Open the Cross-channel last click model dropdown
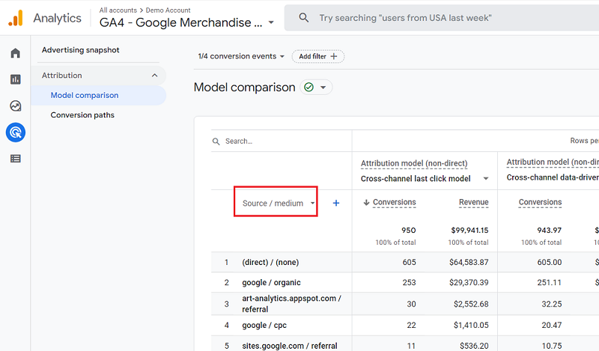 425,178
